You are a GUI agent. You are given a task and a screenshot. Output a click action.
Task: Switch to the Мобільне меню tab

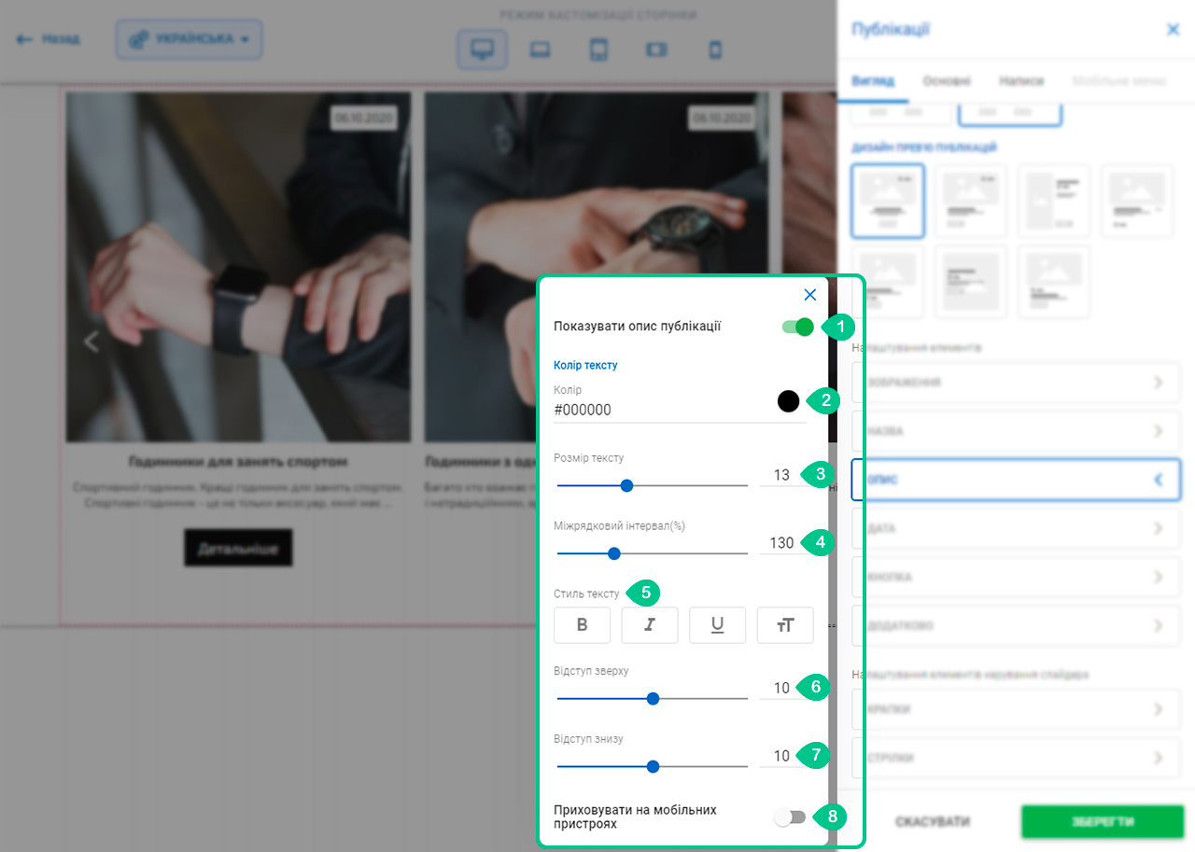pos(1119,81)
